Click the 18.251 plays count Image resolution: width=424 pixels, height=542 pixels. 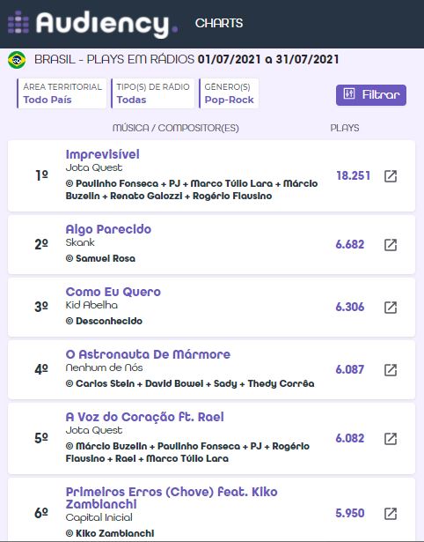pos(354,175)
